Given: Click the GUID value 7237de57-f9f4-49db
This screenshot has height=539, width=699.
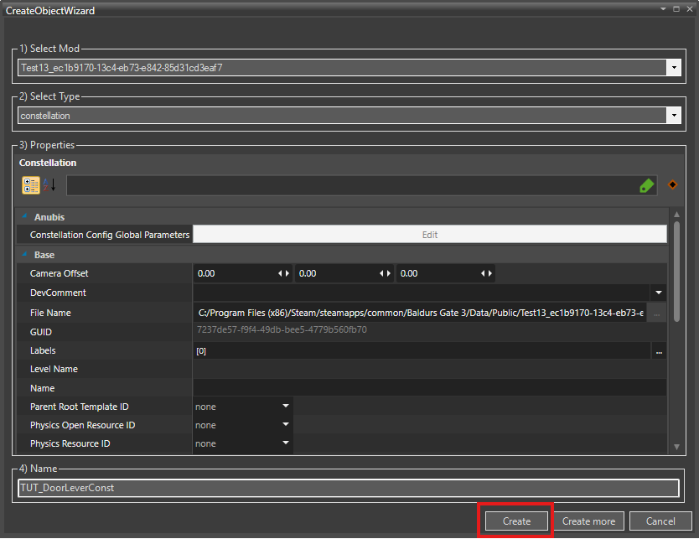Looking at the screenshot, I should click(282, 330).
